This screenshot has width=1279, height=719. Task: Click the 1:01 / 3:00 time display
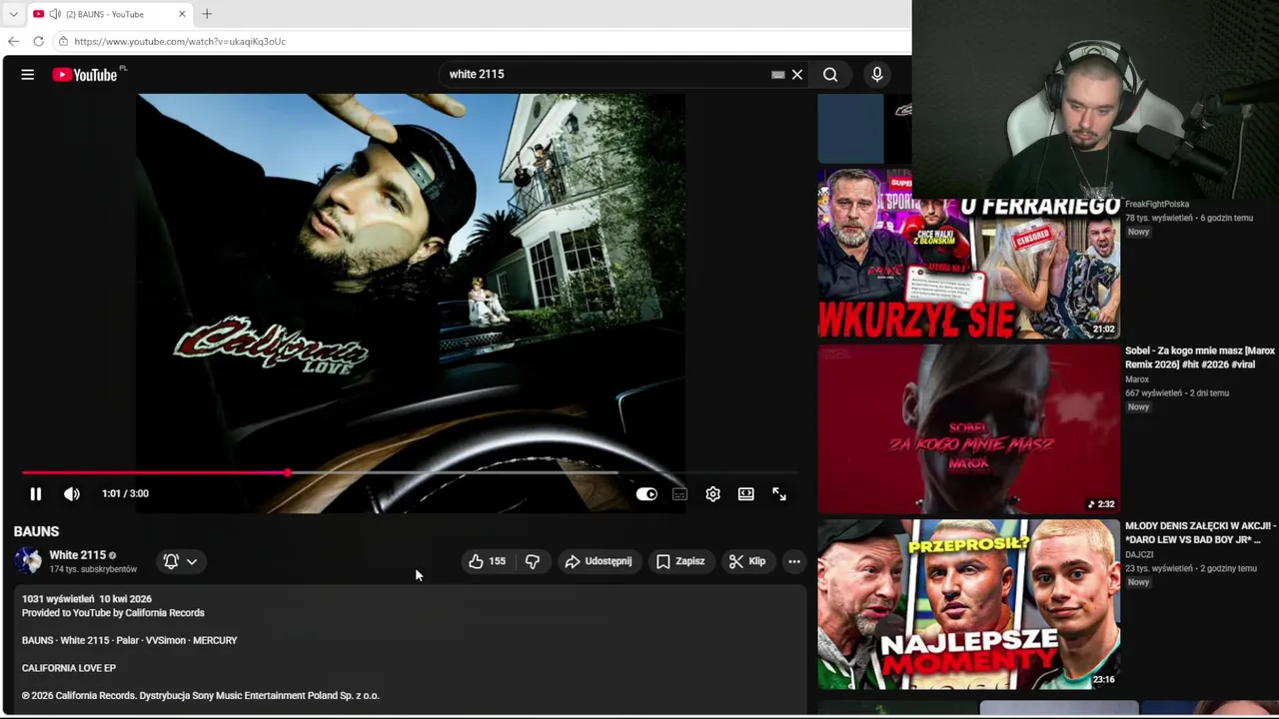coord(125,493)
